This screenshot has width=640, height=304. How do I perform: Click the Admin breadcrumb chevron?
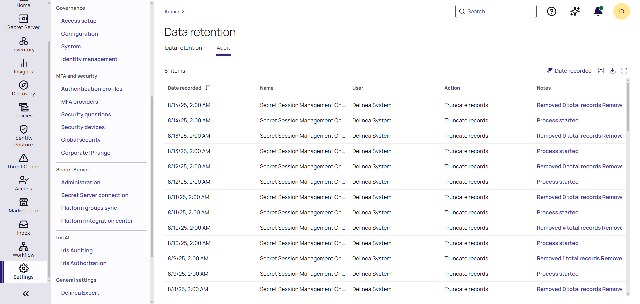point(183,12)
